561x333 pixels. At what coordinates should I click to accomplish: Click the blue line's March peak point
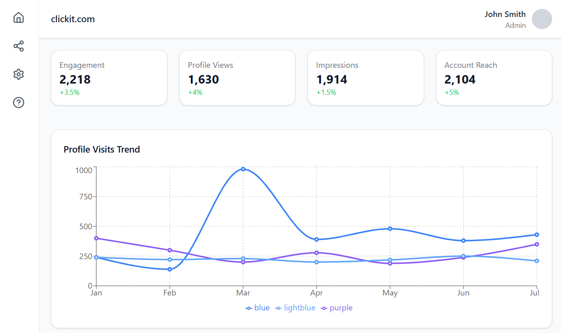243,169
